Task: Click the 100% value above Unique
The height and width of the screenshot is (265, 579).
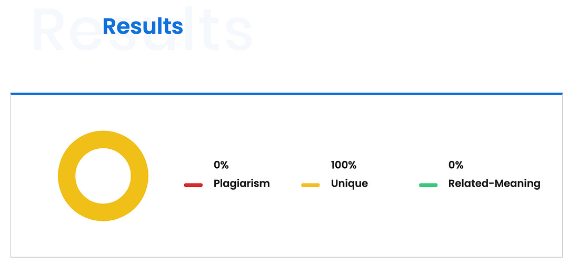Action: pos(344,165)
